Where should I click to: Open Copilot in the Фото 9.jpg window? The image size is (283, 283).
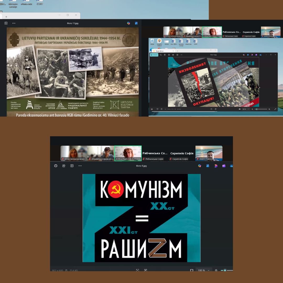click(199, 166)
